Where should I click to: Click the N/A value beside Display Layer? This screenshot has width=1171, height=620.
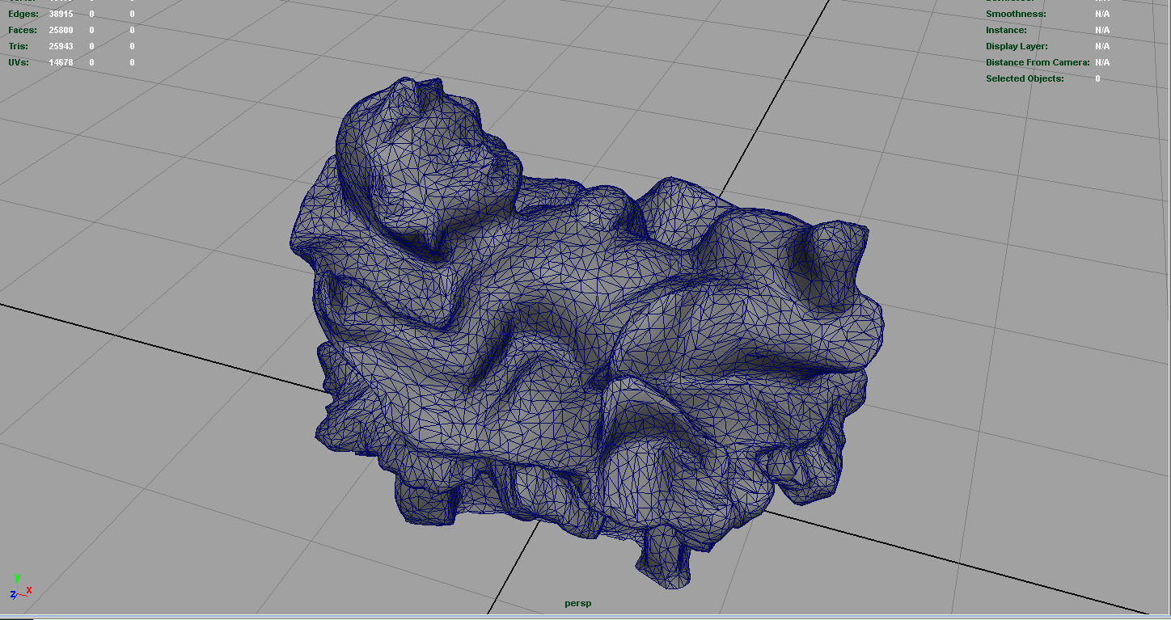(1102, 46)
